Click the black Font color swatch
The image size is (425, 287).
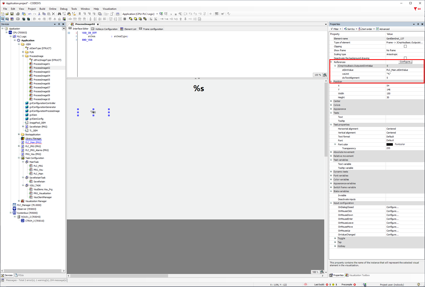coord(390,144)
